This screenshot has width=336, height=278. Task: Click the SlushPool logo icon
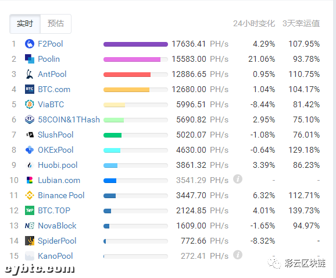pos(30,135)
